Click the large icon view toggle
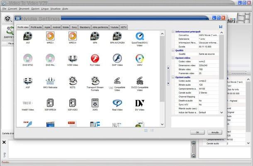The image size is (253, 166). click(146, 130)
